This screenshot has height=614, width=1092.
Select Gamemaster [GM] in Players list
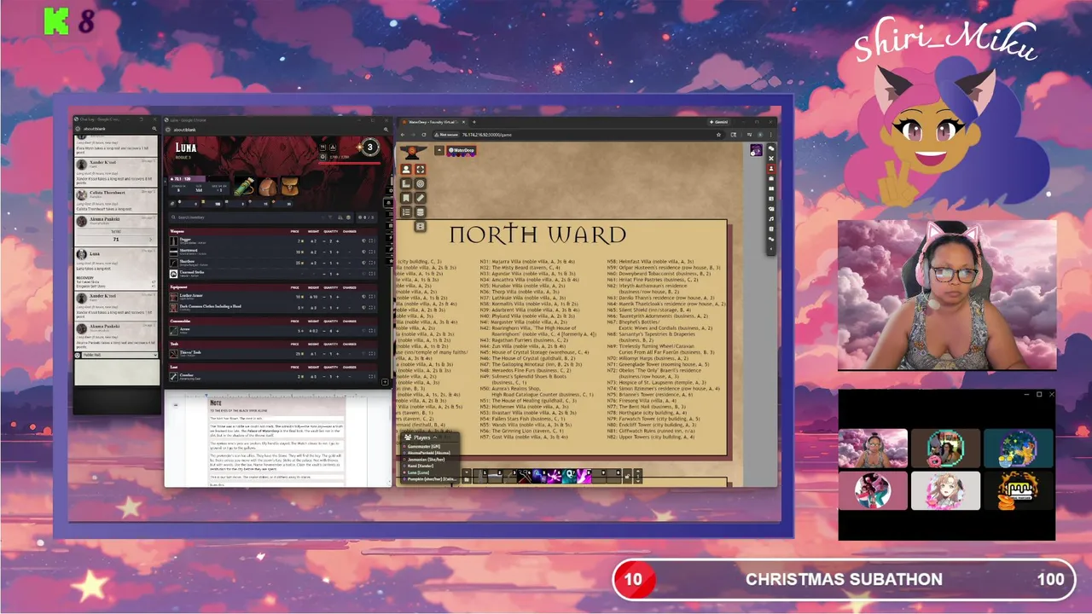point(422,446)
